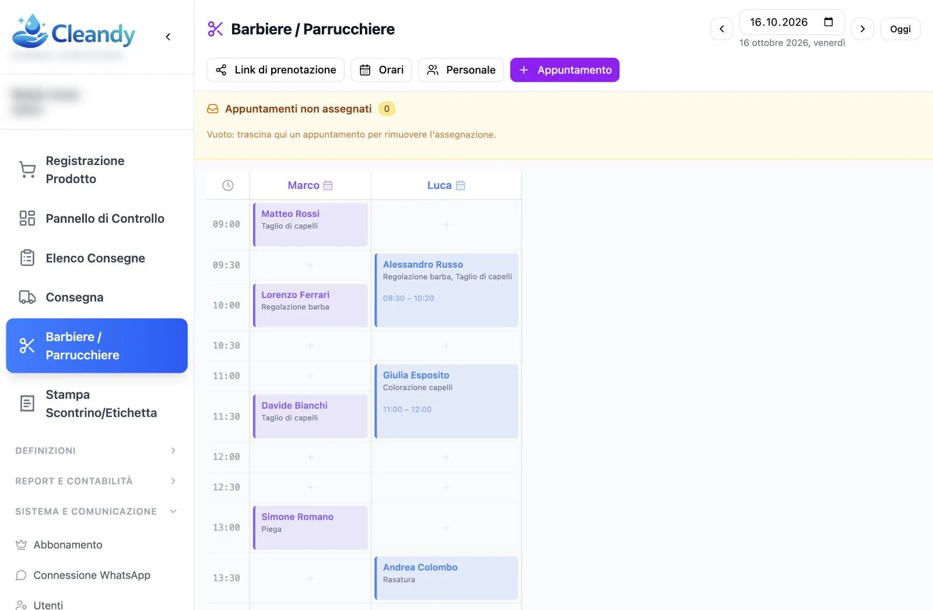Viewport: 933px width, 610px height.
Task: Go to the next day
Action: pos(862,29)
